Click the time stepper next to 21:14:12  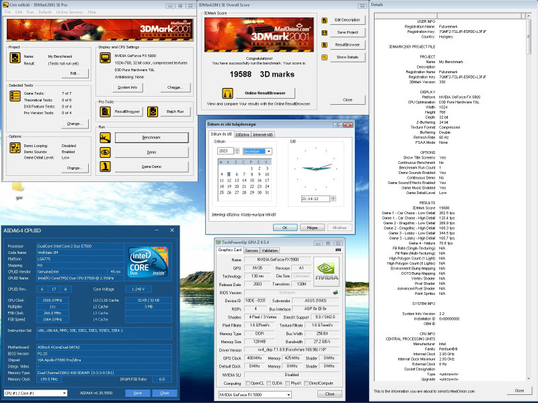[x=333, y=198]
